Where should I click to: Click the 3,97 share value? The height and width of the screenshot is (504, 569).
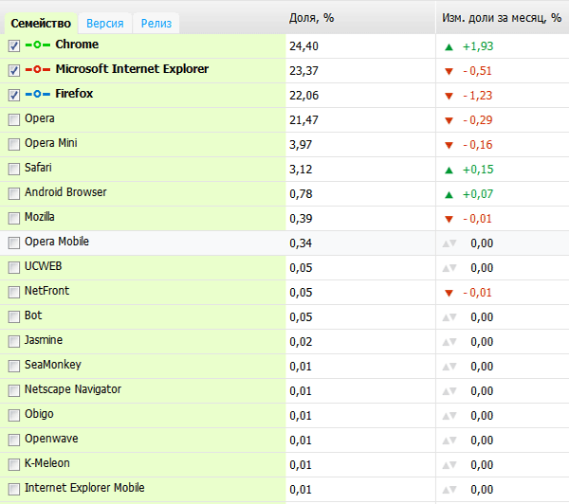[x=301, y=145]
